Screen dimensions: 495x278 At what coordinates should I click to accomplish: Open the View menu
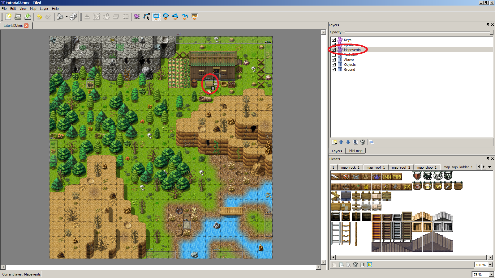coord(23,9)
